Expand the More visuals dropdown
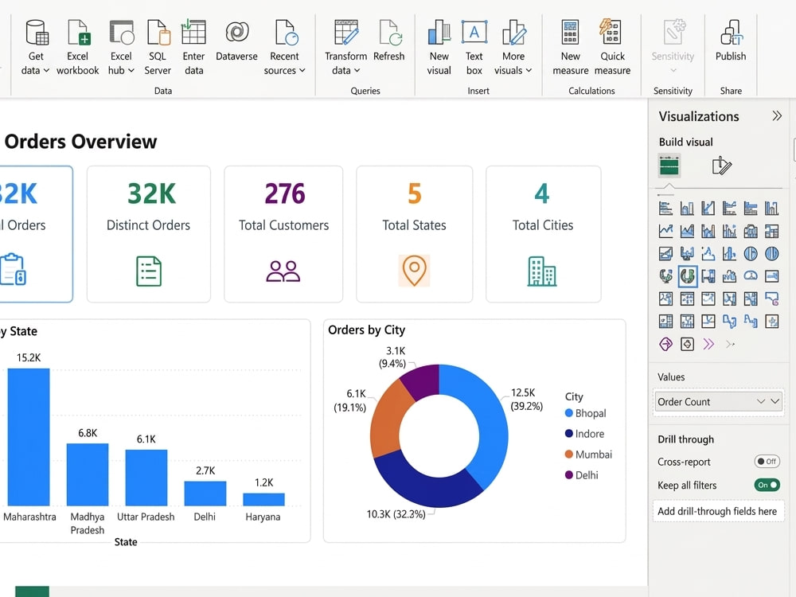796x597 pixels. (x=513, y=48)
